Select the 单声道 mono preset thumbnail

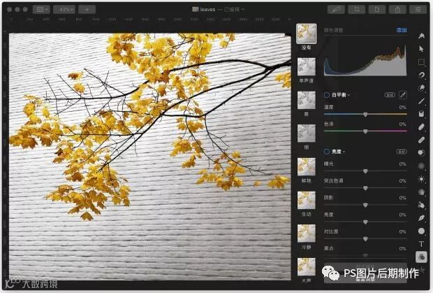point(307,67)
